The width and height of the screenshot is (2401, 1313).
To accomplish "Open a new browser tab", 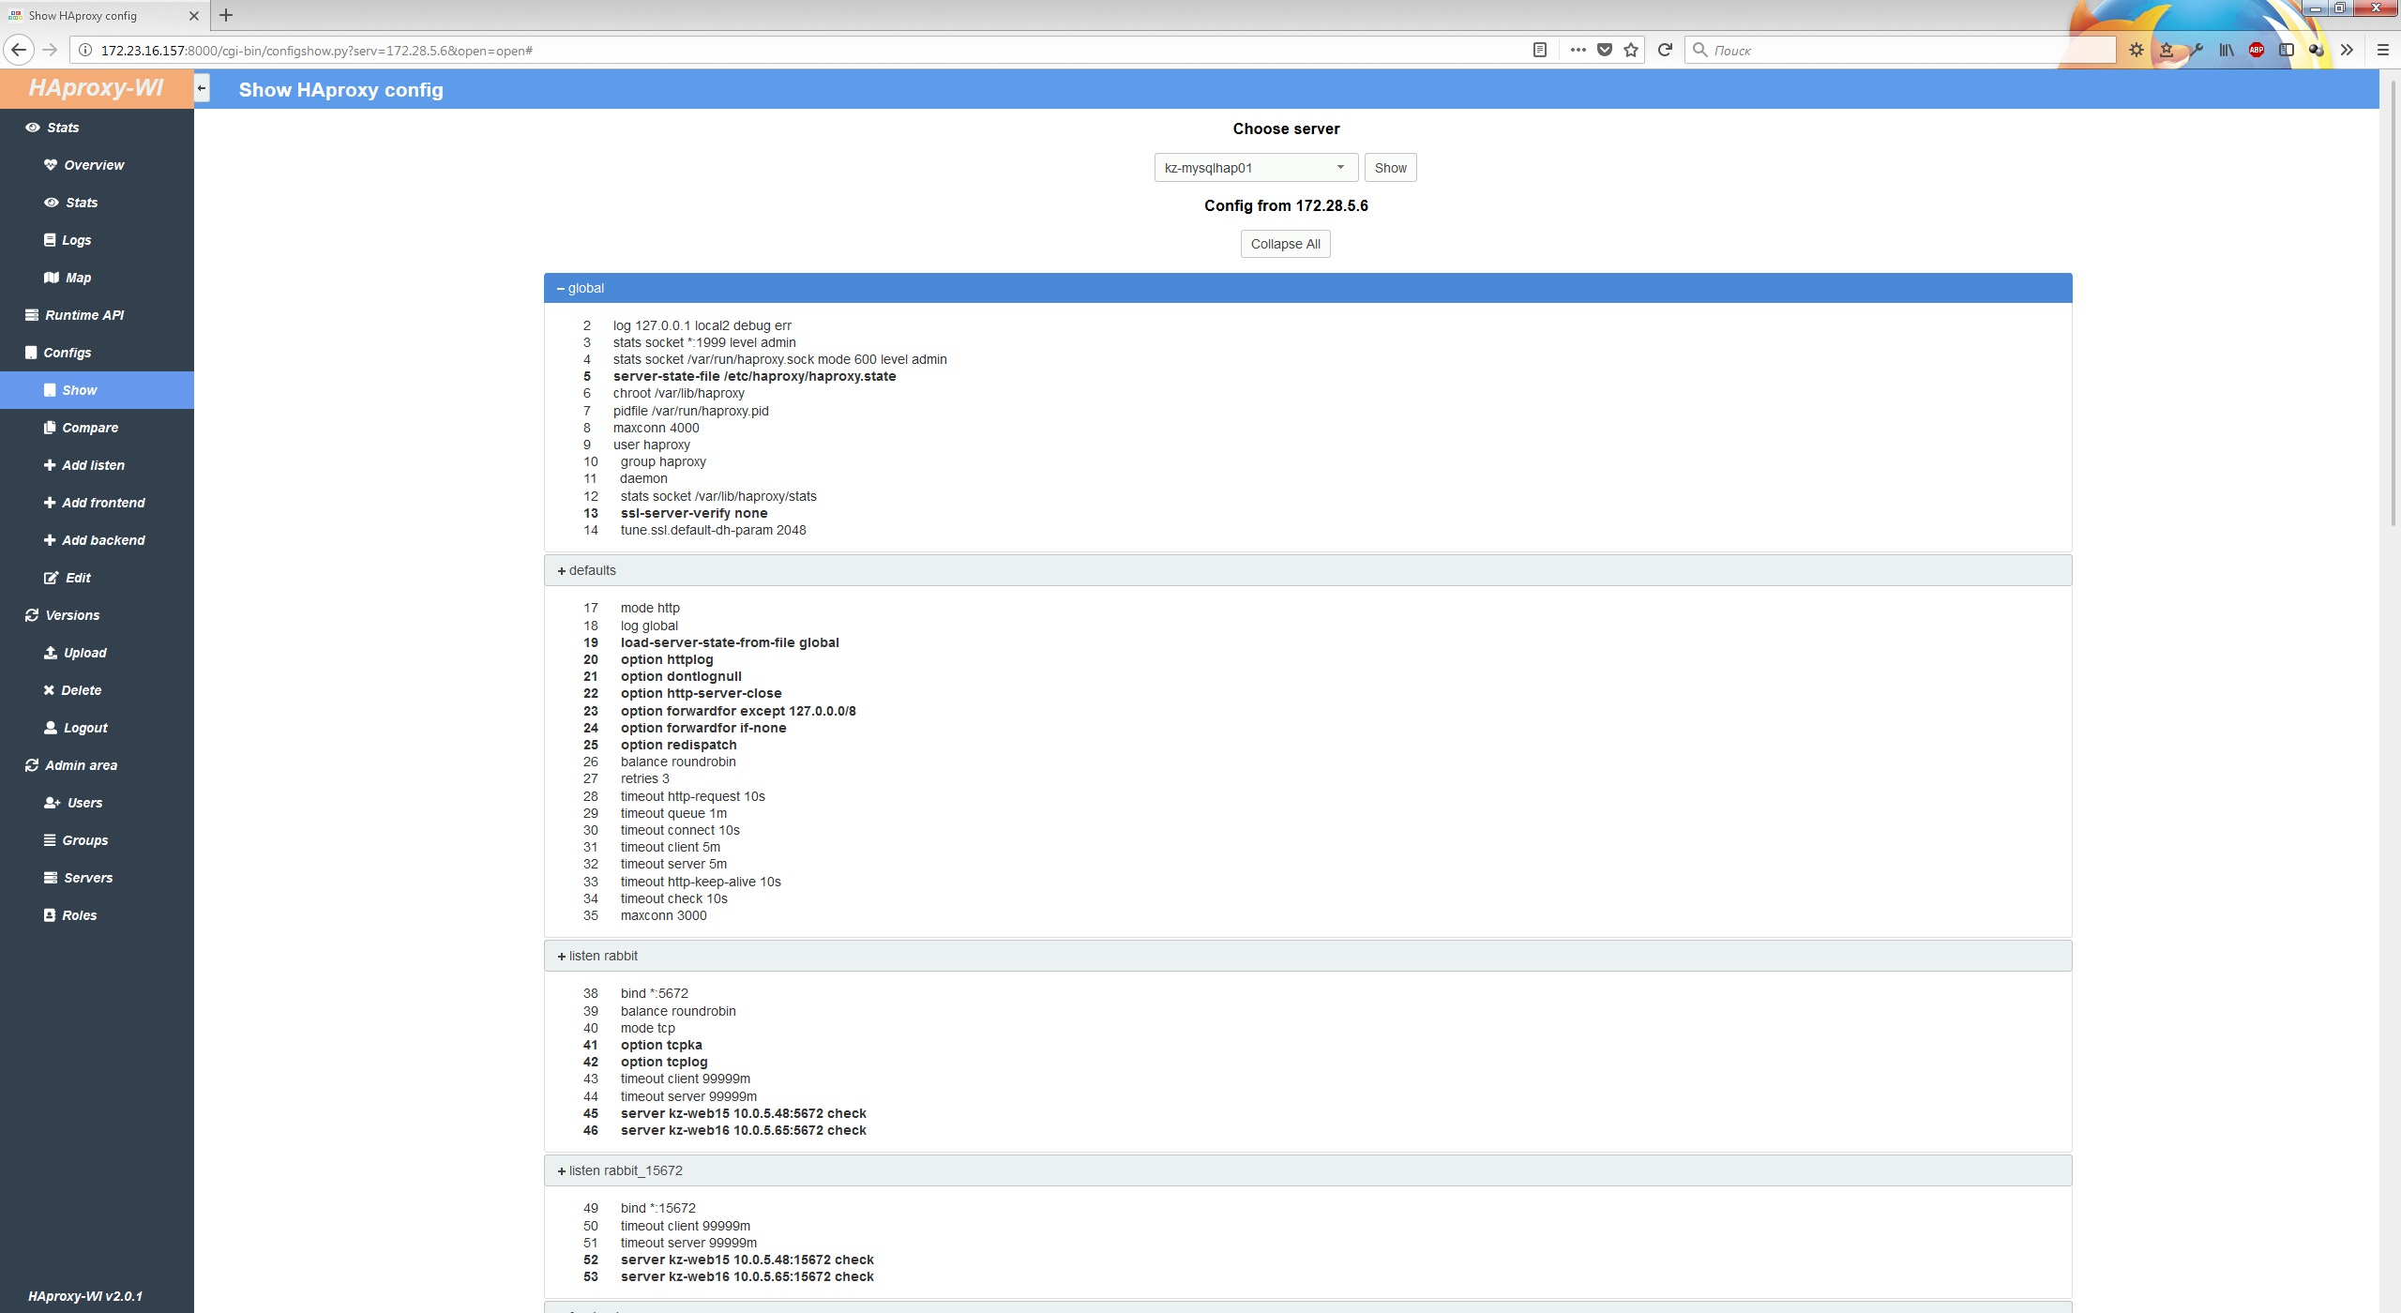I will (x=226, y=15).
